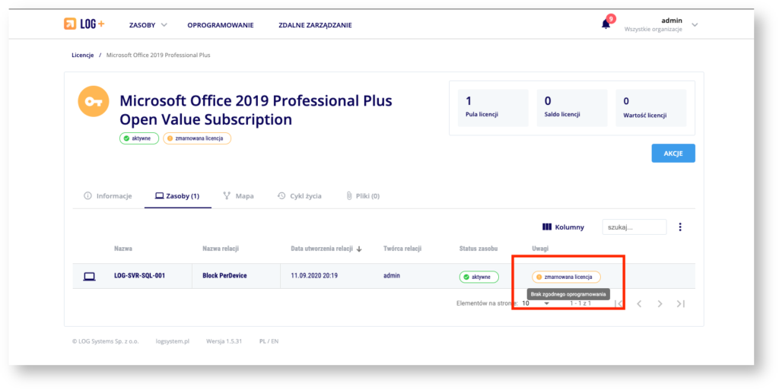Viewport: 779px width, 390px height.
Task: Click the orange license key icon
Action: pyautogui.click(x=94, y=101)
